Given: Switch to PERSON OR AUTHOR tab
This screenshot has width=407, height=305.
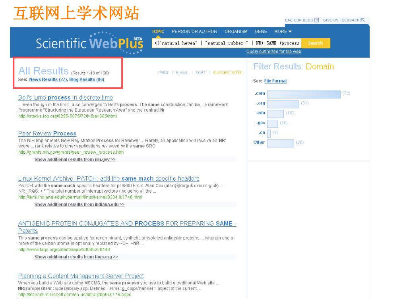Looking at the screenshot, I should click(194, 31).
